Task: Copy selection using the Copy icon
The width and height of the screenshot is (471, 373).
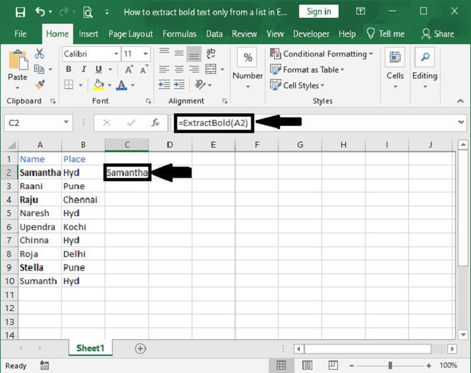Action: (x=39, y=69)
